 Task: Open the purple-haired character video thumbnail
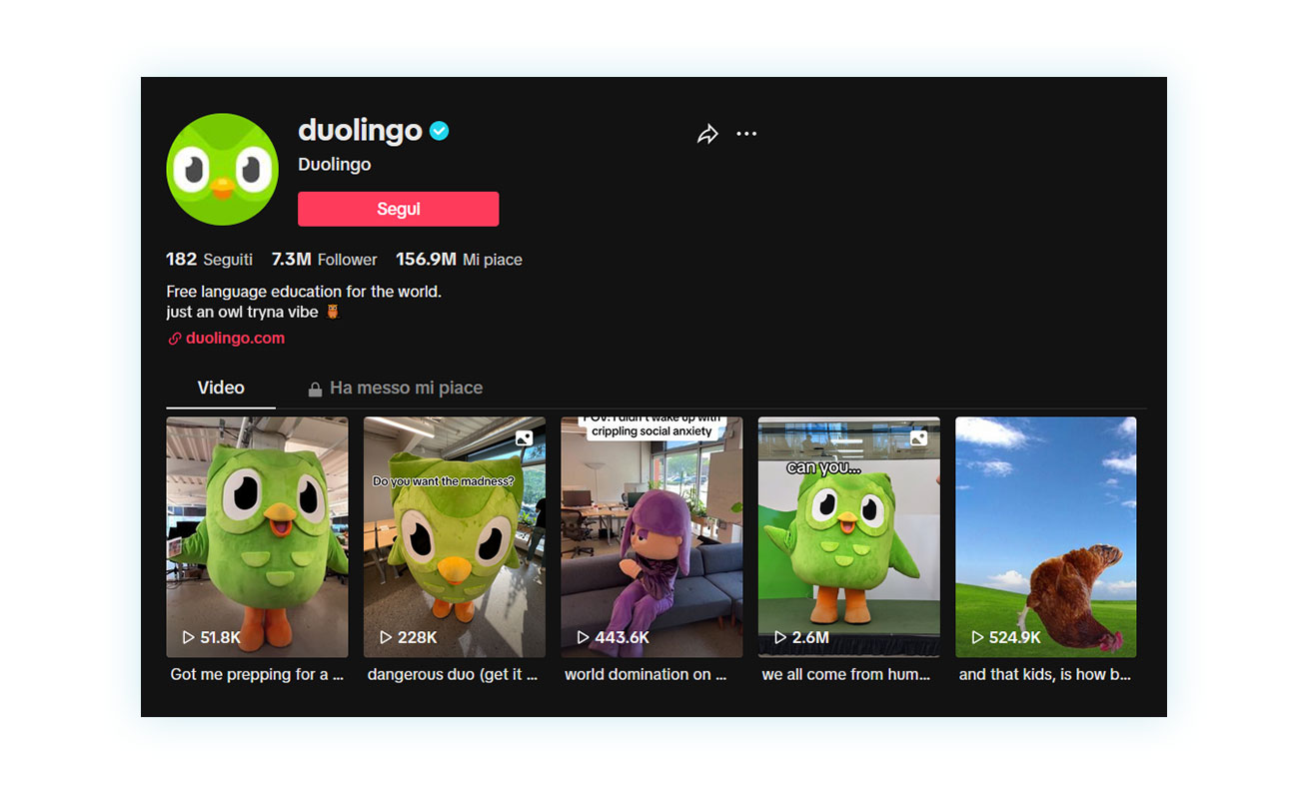coord(651,537)
